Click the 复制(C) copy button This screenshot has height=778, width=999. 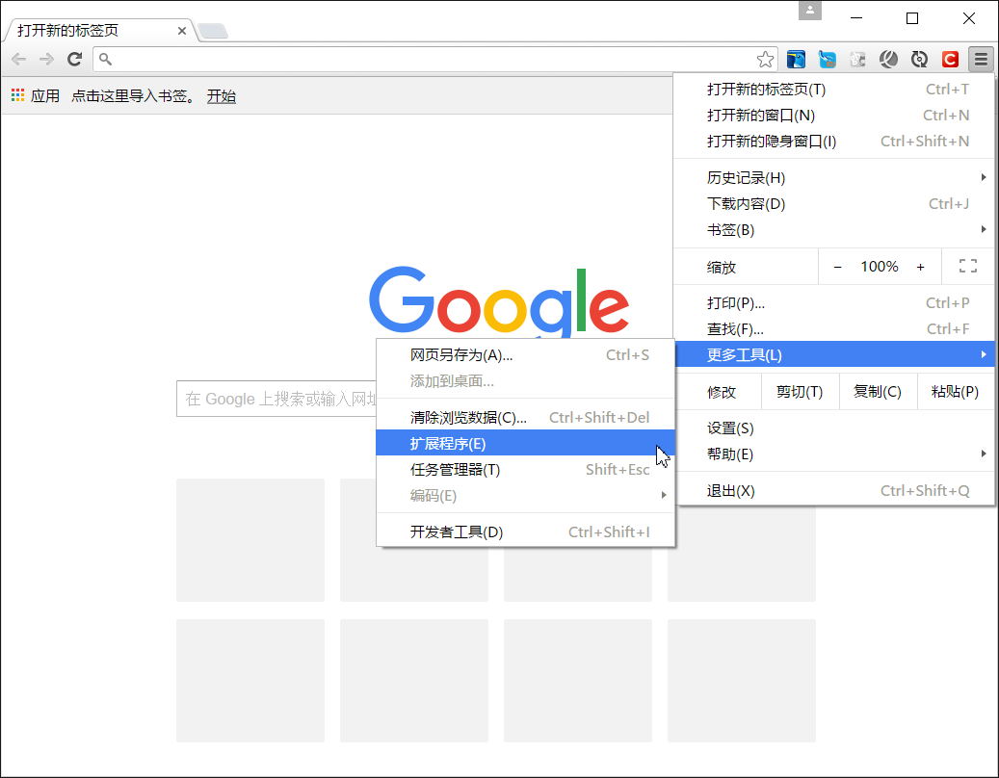878,392
